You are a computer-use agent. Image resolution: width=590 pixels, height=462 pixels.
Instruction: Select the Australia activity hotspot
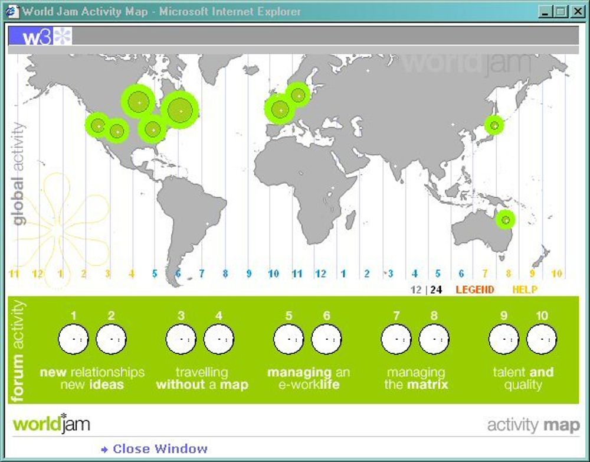click(506, 220)
